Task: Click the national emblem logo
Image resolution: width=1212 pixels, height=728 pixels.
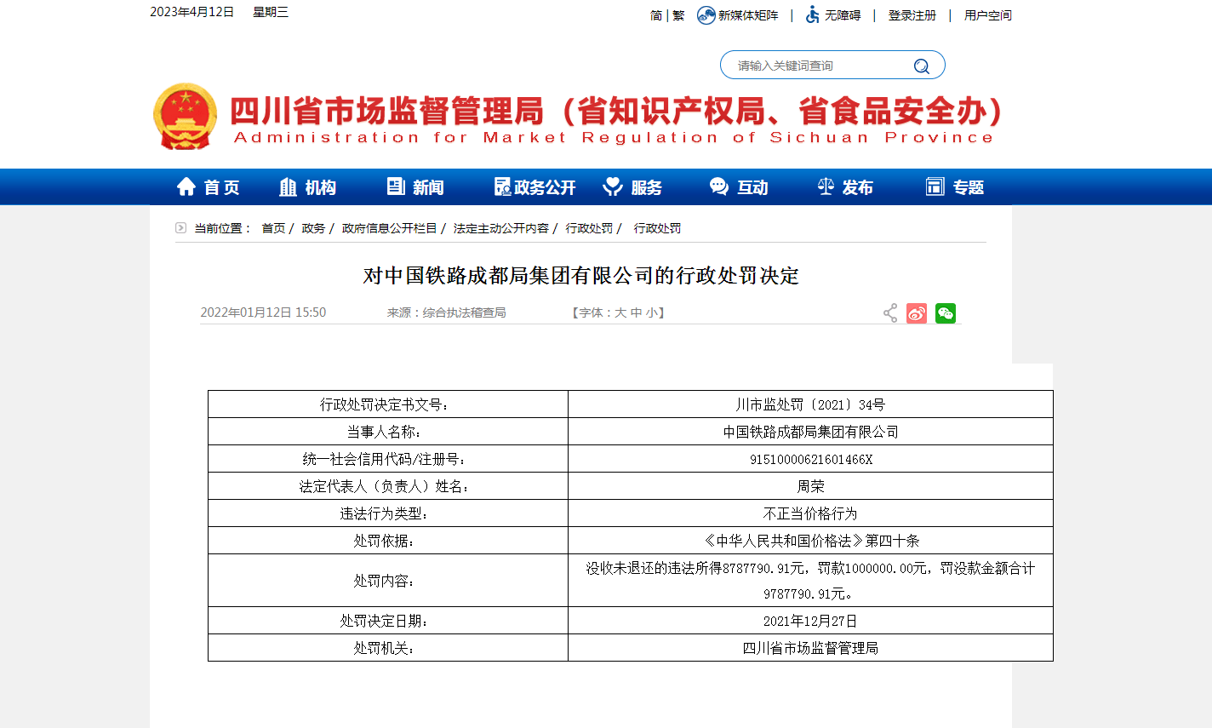Action: [185, 117]
